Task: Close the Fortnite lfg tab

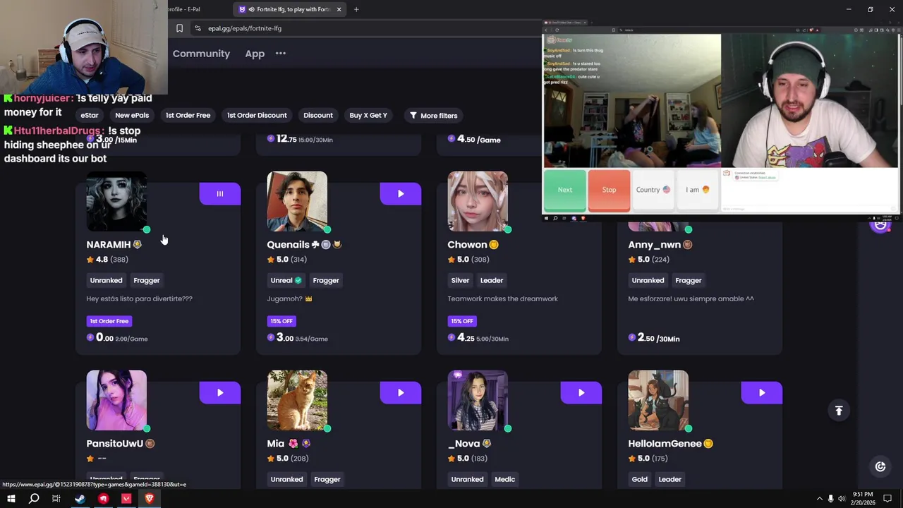Action: (339, 9)
